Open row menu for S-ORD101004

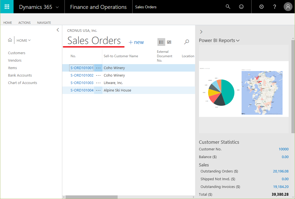[x=98, y=90]
